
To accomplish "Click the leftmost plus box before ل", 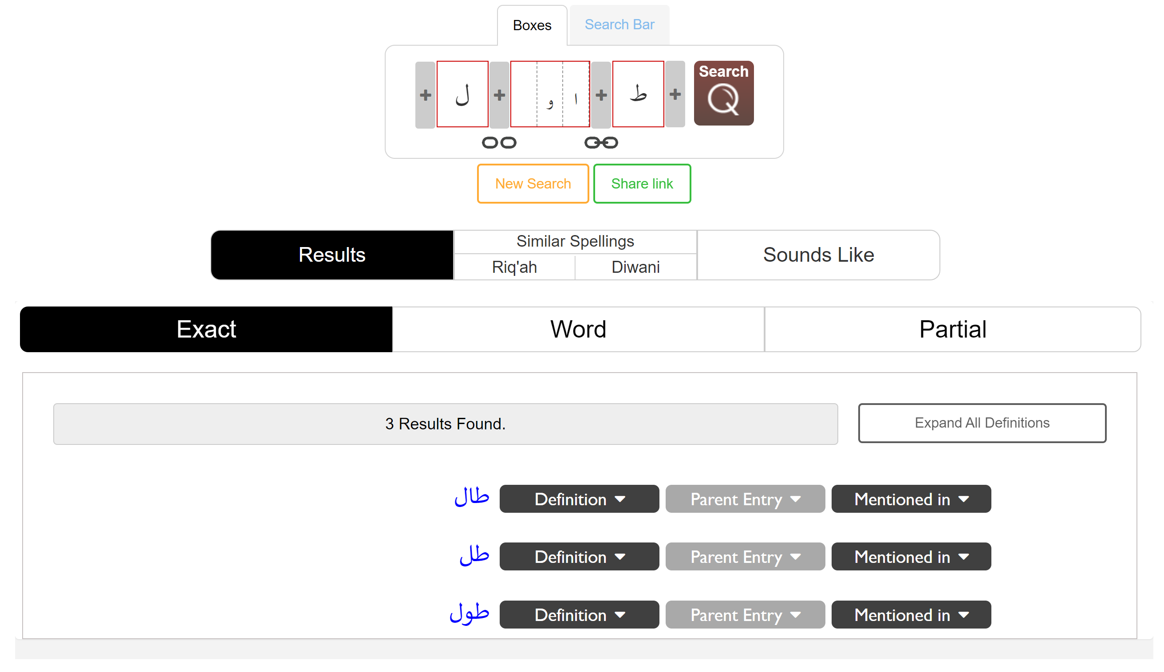I will (425, 95).
